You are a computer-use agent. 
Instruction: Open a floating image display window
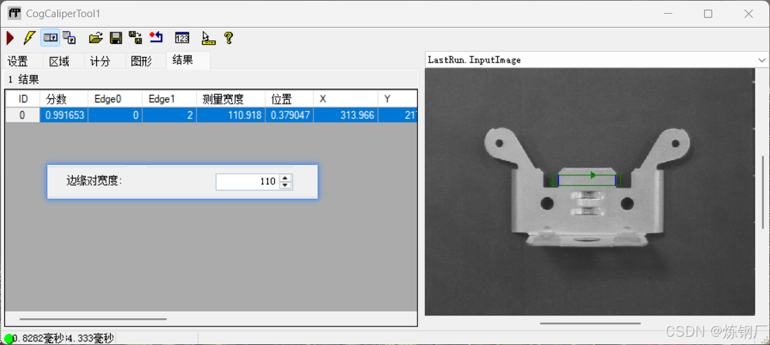pos(69,38)
